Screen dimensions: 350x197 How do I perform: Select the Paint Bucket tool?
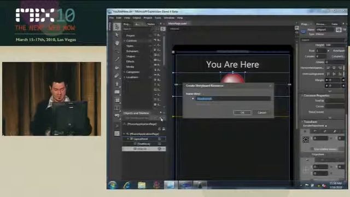point(117,67)
